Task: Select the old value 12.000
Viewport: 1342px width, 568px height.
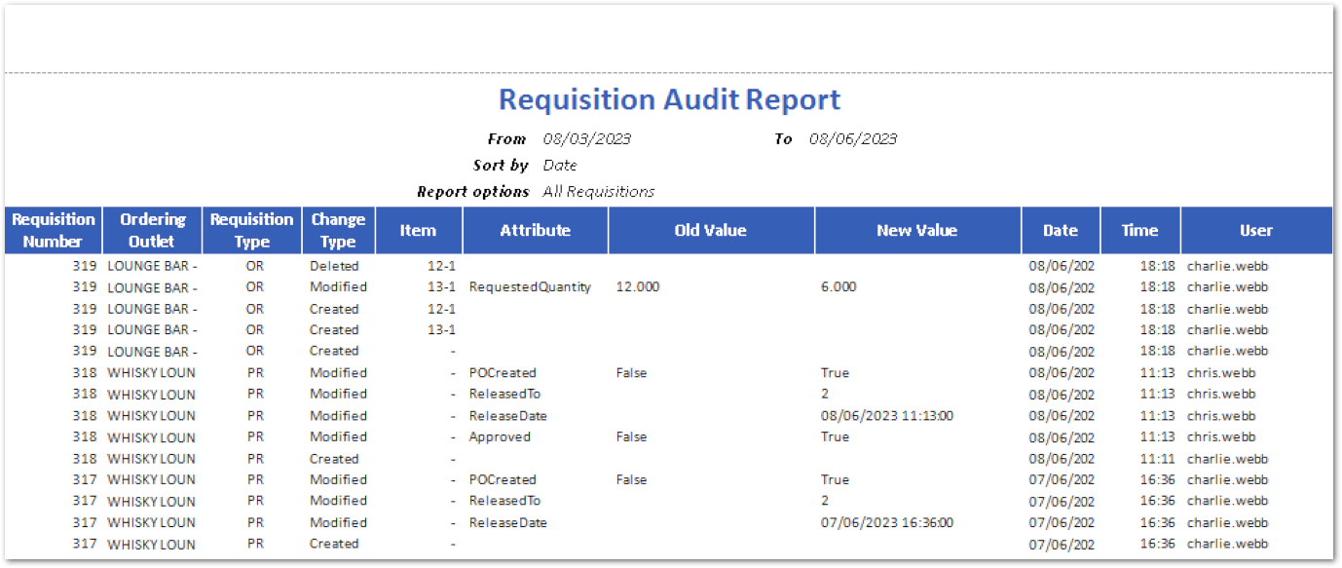Action: click(638, 287)
